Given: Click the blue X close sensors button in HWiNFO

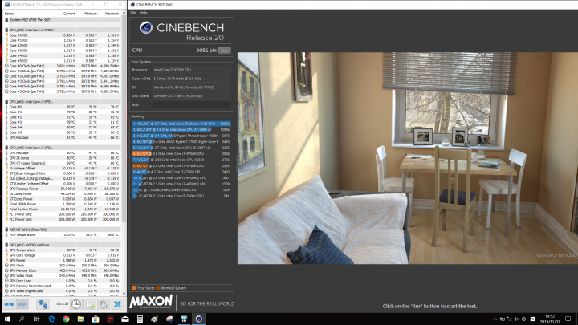Looking at the screenshot, I should [117, 304].
